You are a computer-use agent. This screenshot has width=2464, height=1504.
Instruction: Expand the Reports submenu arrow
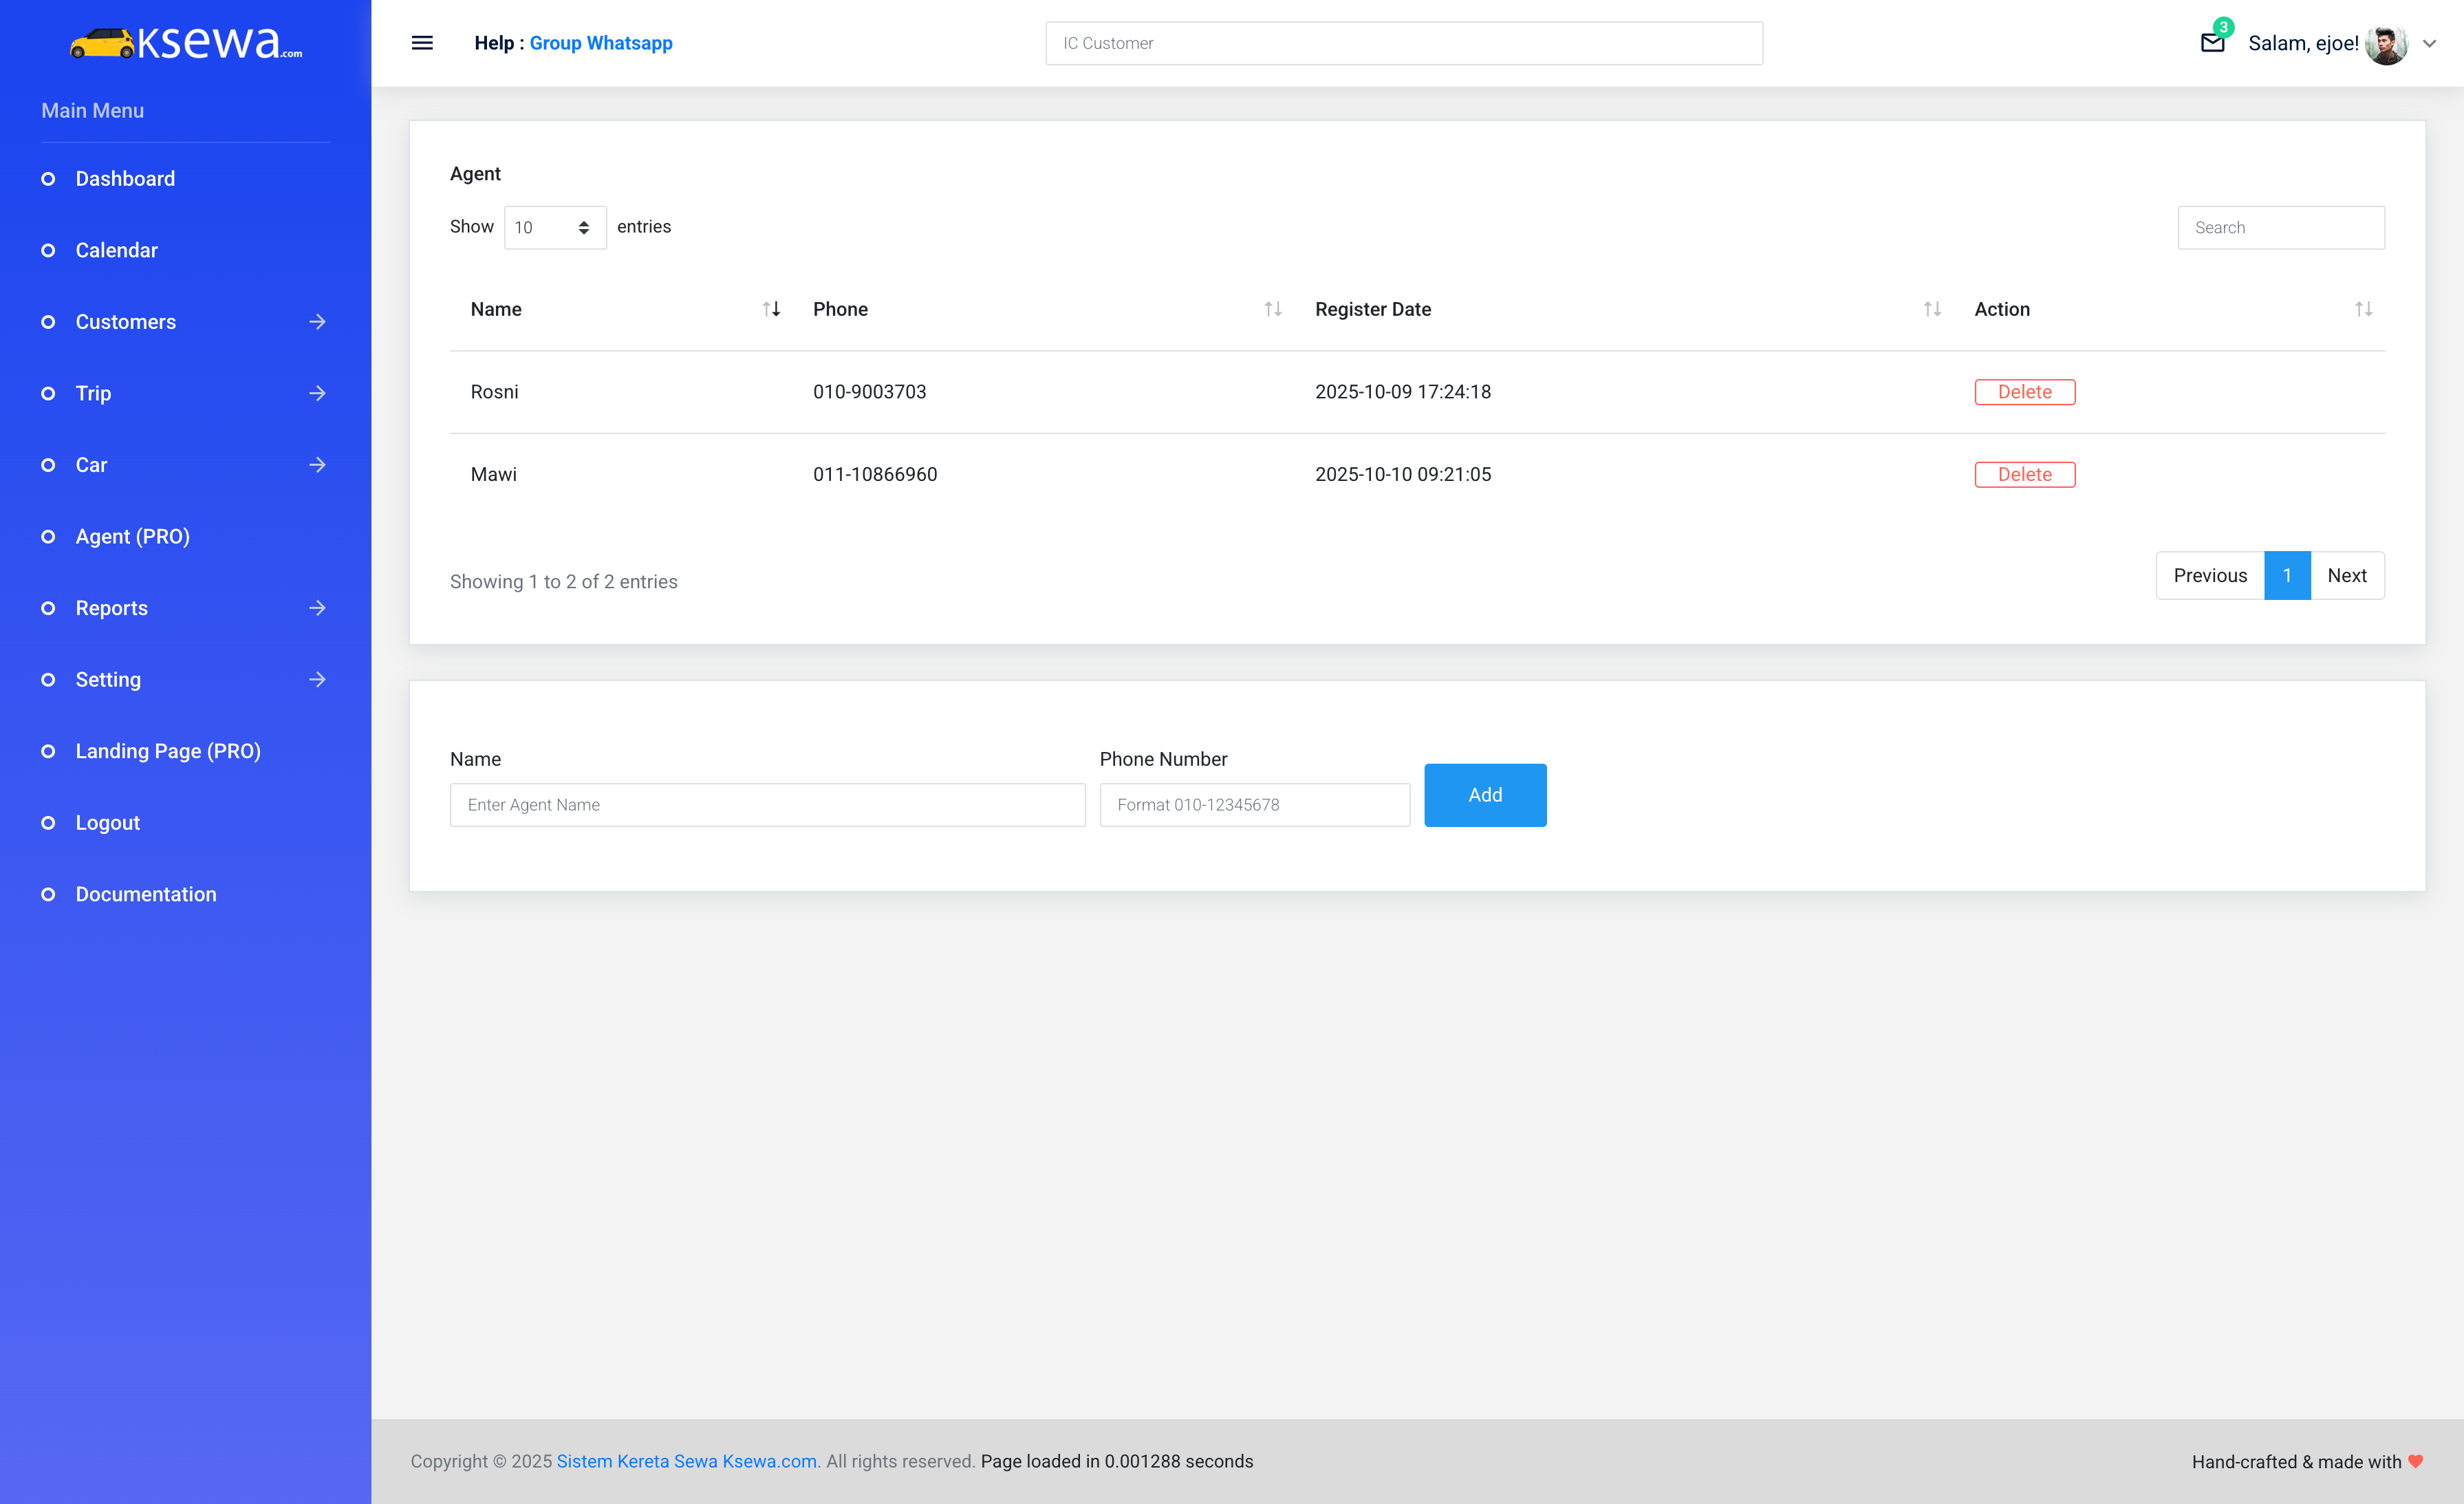coord(317,608)
